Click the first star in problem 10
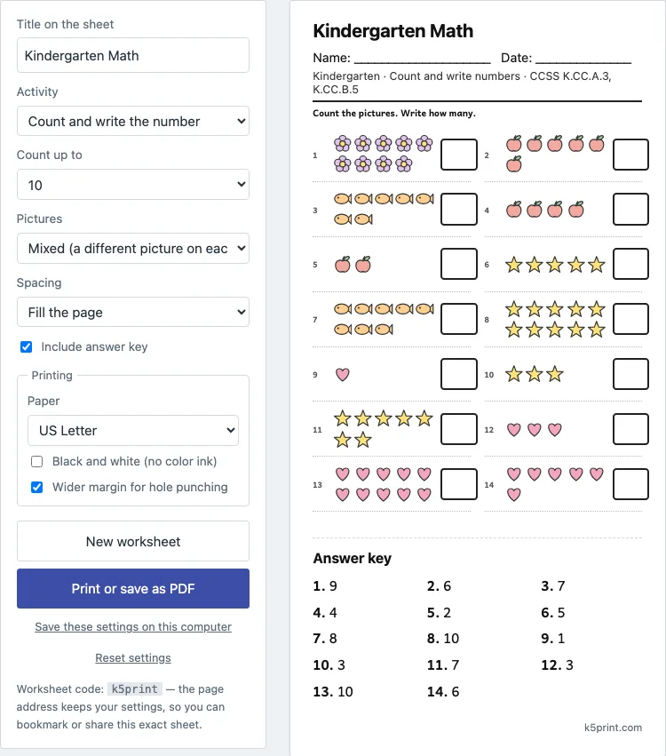The height and width of the screenshot is (756, 666). (514, 374)
